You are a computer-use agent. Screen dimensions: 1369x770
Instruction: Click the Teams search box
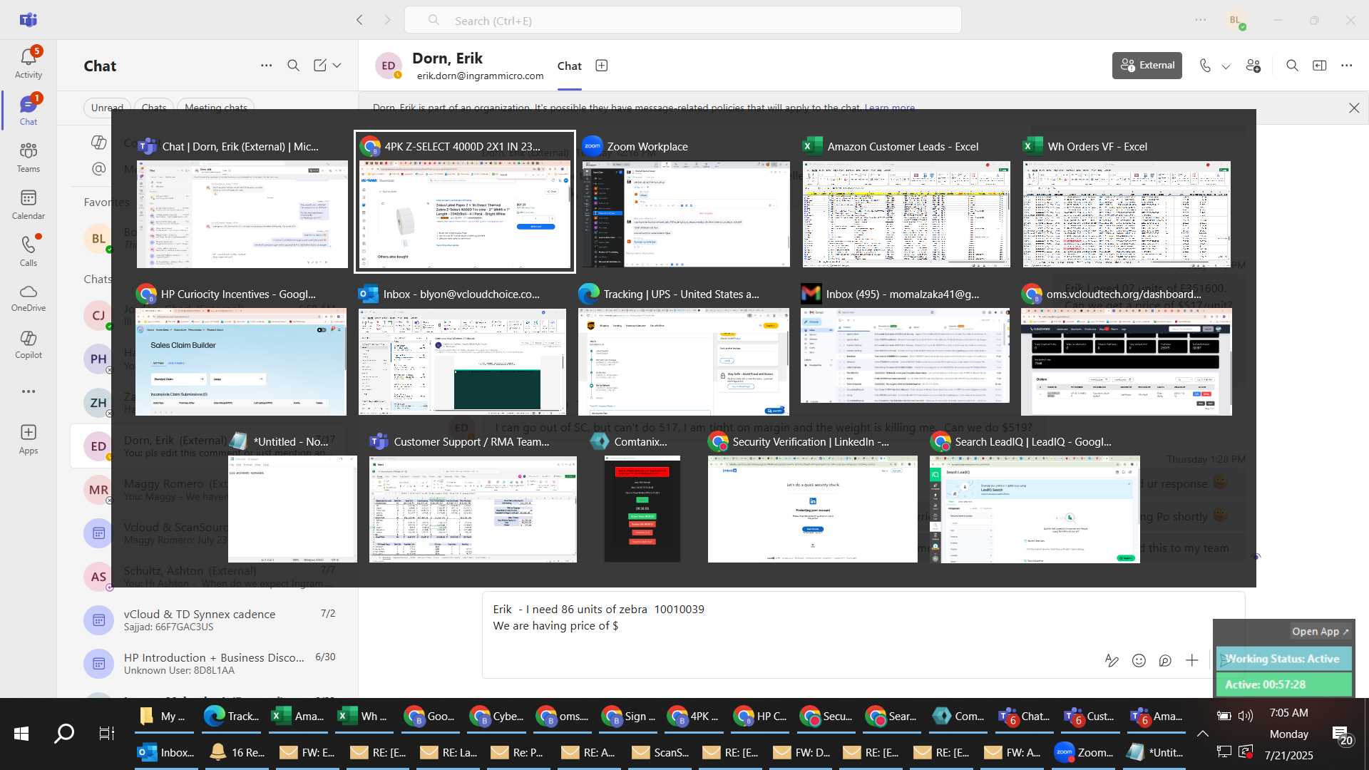click(x=682, y=20)
